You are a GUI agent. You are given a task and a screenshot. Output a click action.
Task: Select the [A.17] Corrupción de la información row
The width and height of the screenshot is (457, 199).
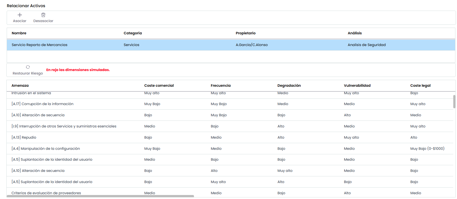tap(42, 104)
